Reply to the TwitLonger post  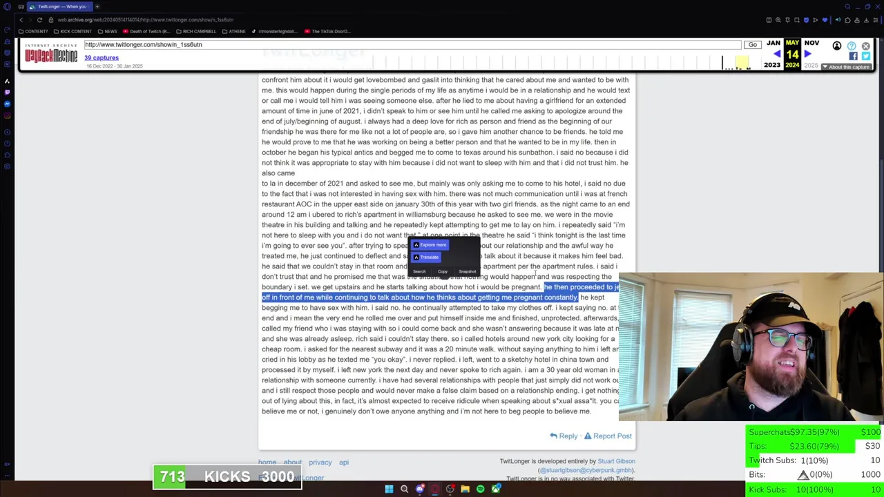point(564,436)
